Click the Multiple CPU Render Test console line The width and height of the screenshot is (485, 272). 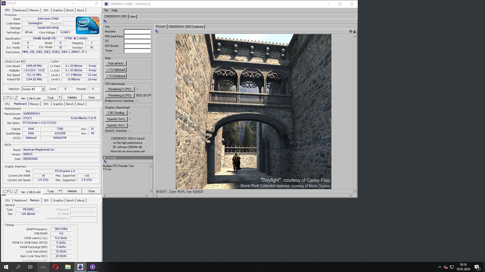click(118, 166)
